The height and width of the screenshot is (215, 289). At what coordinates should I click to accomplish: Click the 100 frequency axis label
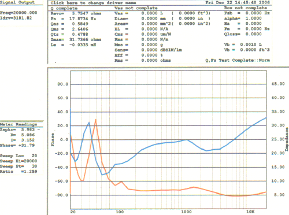[120, 212]
